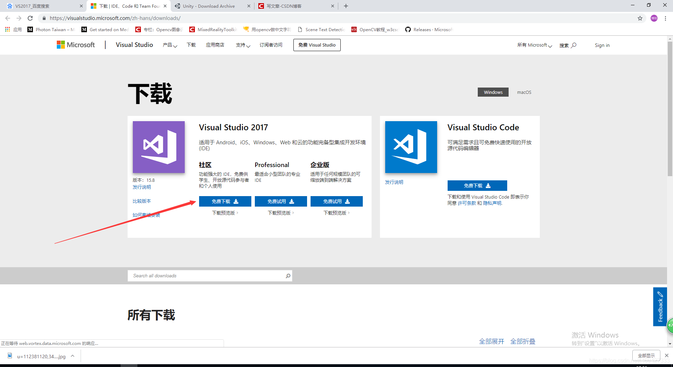Open the Releases · Microsoft GitHub bookmark
Viewport: 673px width, 367px height.
[429, 29]
